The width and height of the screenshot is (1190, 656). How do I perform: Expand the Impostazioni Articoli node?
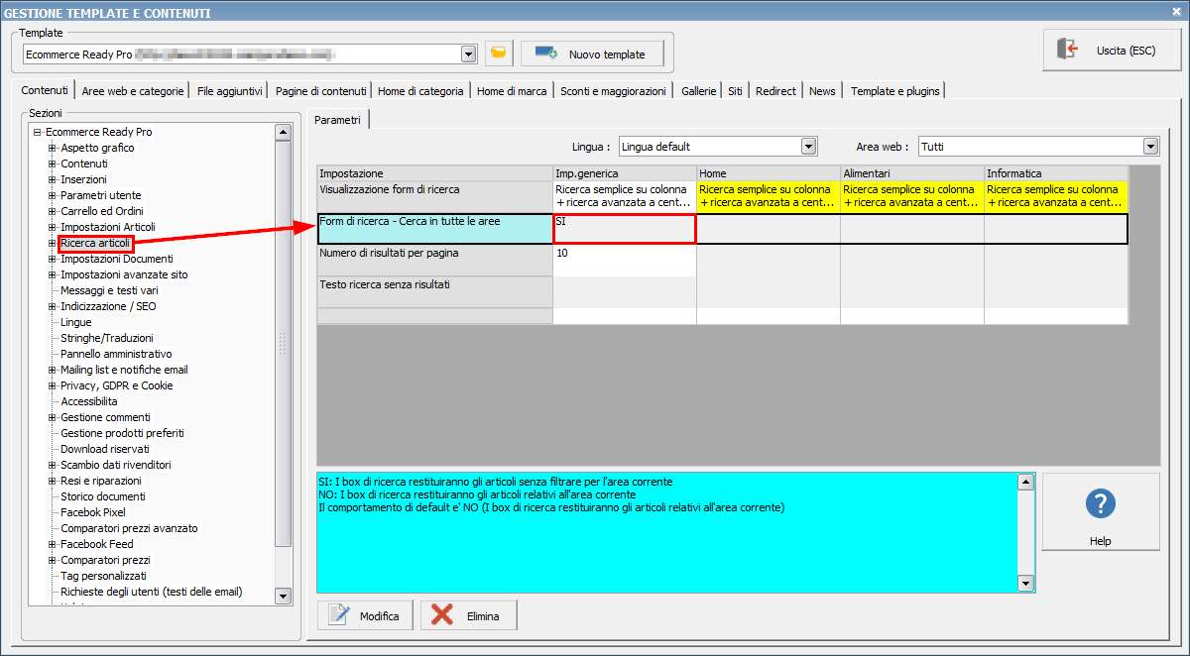(53, 227)
